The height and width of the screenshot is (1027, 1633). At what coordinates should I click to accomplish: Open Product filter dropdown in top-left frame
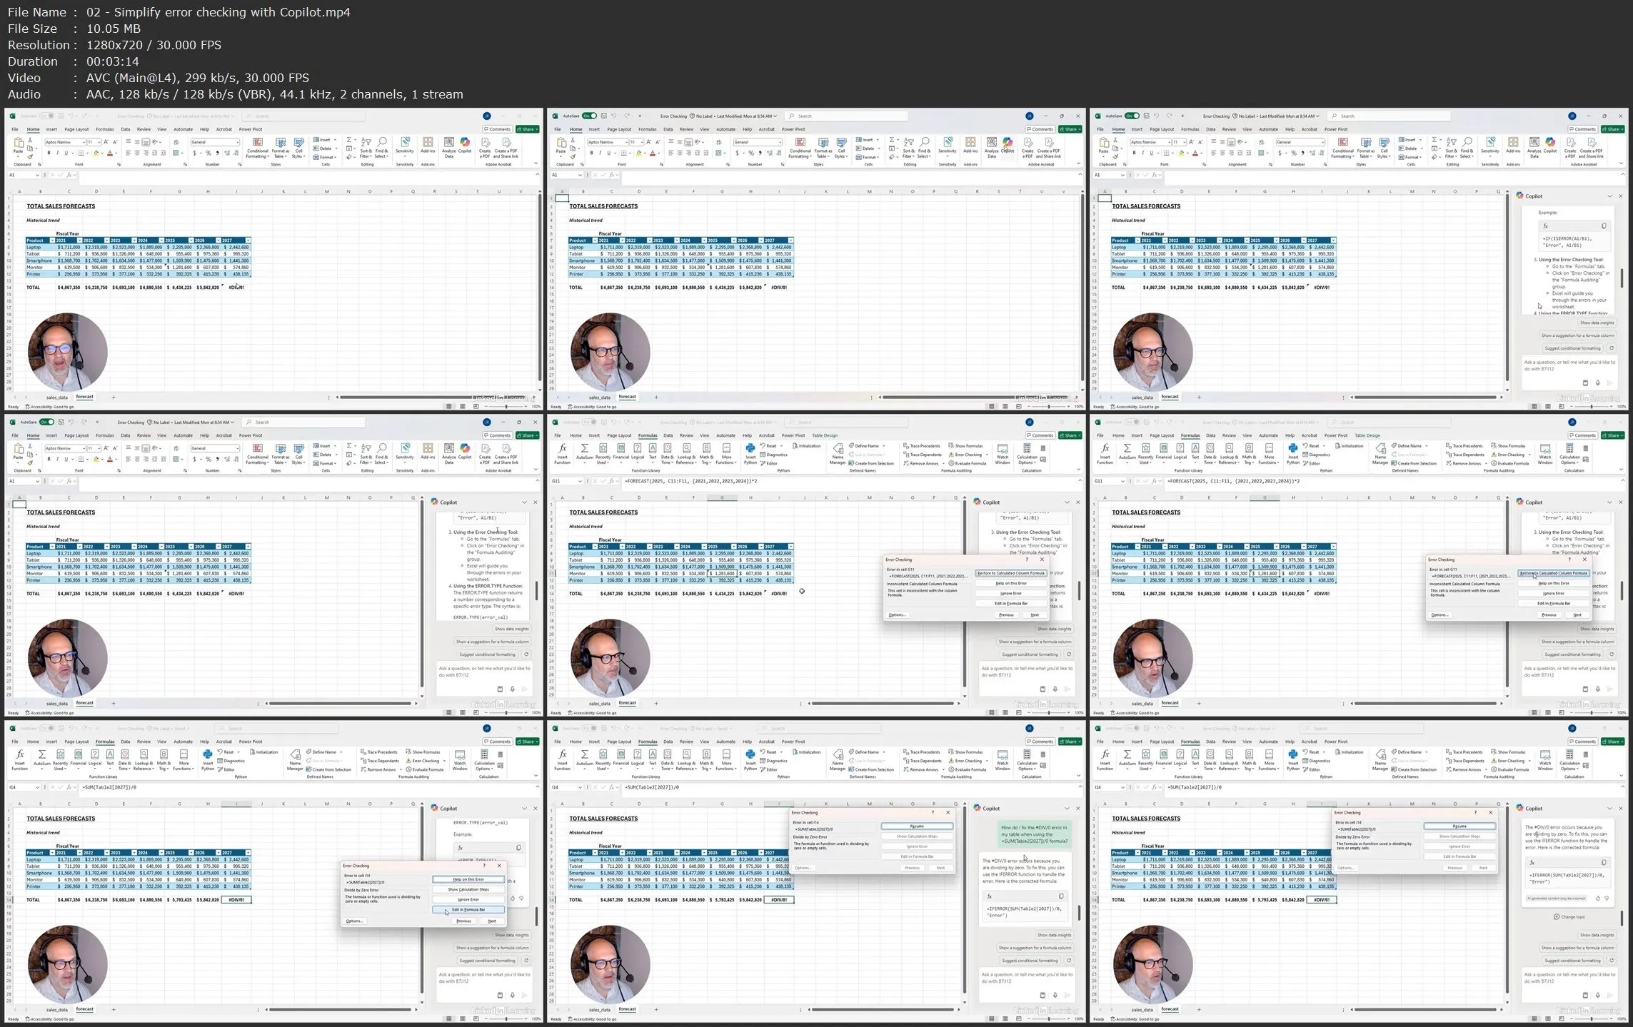[x=52, y=241]
